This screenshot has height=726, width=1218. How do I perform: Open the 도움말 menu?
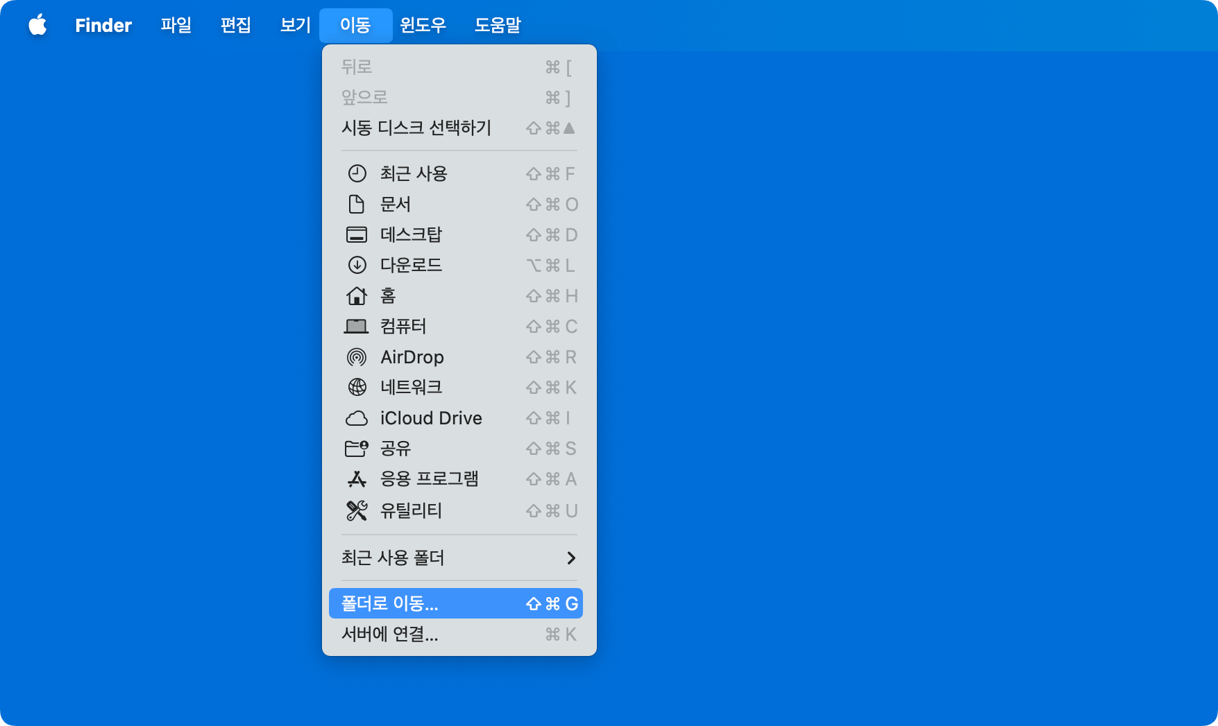(x=498, y=25)
